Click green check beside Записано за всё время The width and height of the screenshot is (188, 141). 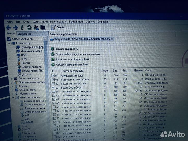point(53,59)
